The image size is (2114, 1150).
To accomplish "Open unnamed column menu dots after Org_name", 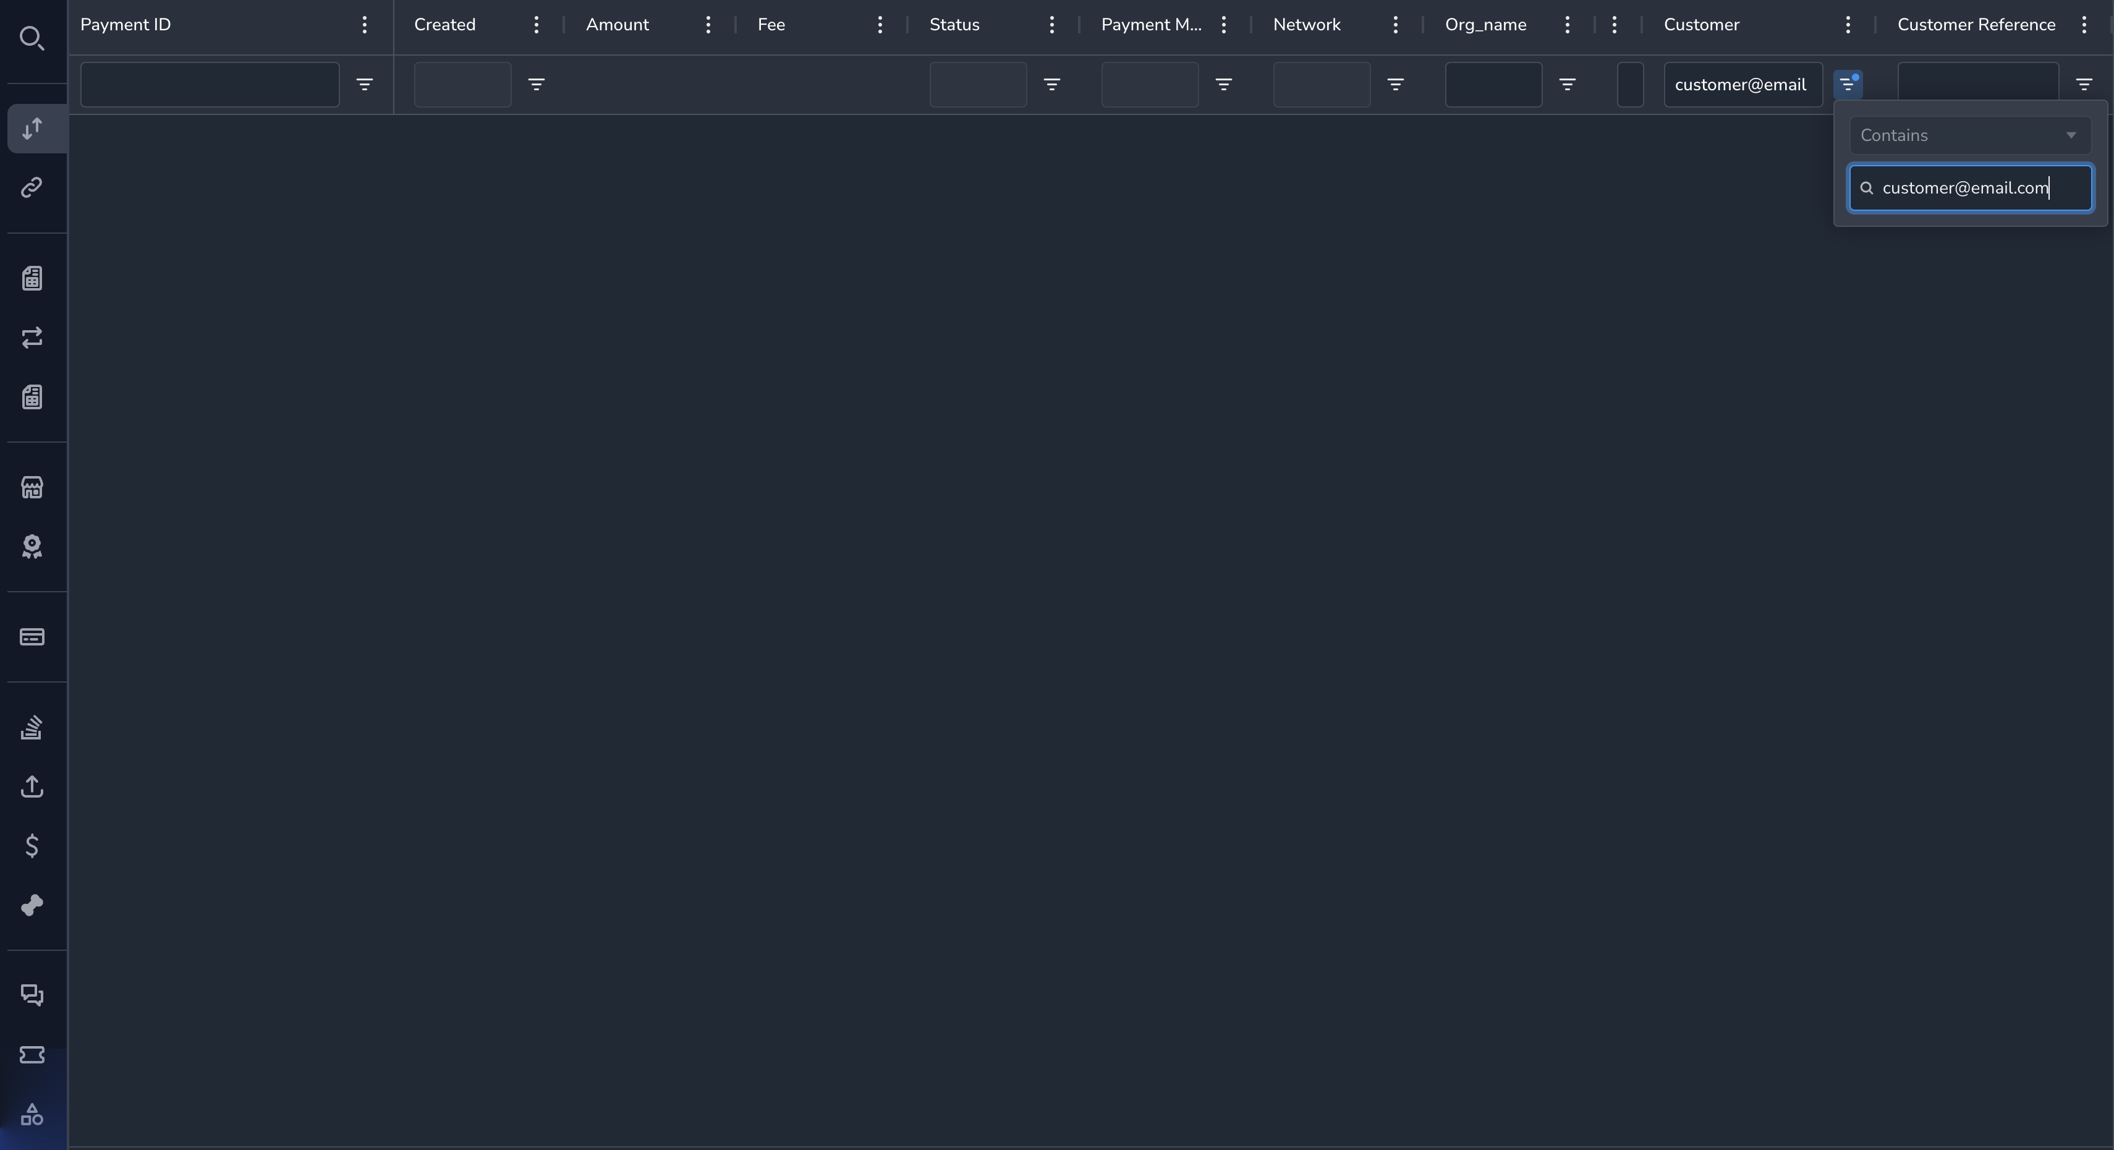I will pos(1614,25).
